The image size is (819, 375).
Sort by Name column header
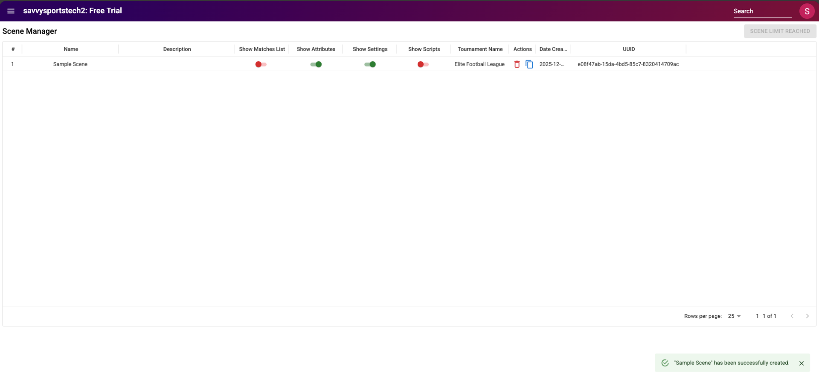[71, 49]
